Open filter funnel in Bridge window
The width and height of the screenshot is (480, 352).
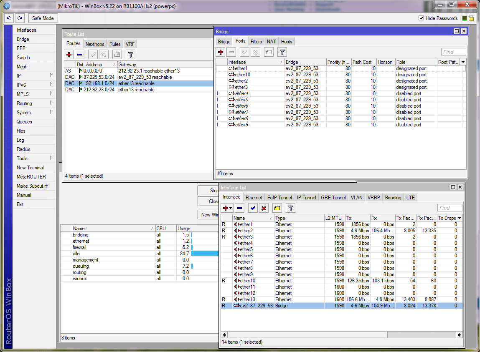click(x=282, y=52)
